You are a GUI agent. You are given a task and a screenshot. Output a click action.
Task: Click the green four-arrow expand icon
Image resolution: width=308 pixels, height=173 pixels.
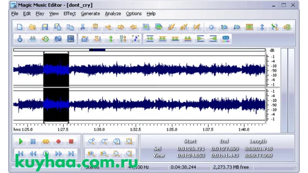(45, 39)
